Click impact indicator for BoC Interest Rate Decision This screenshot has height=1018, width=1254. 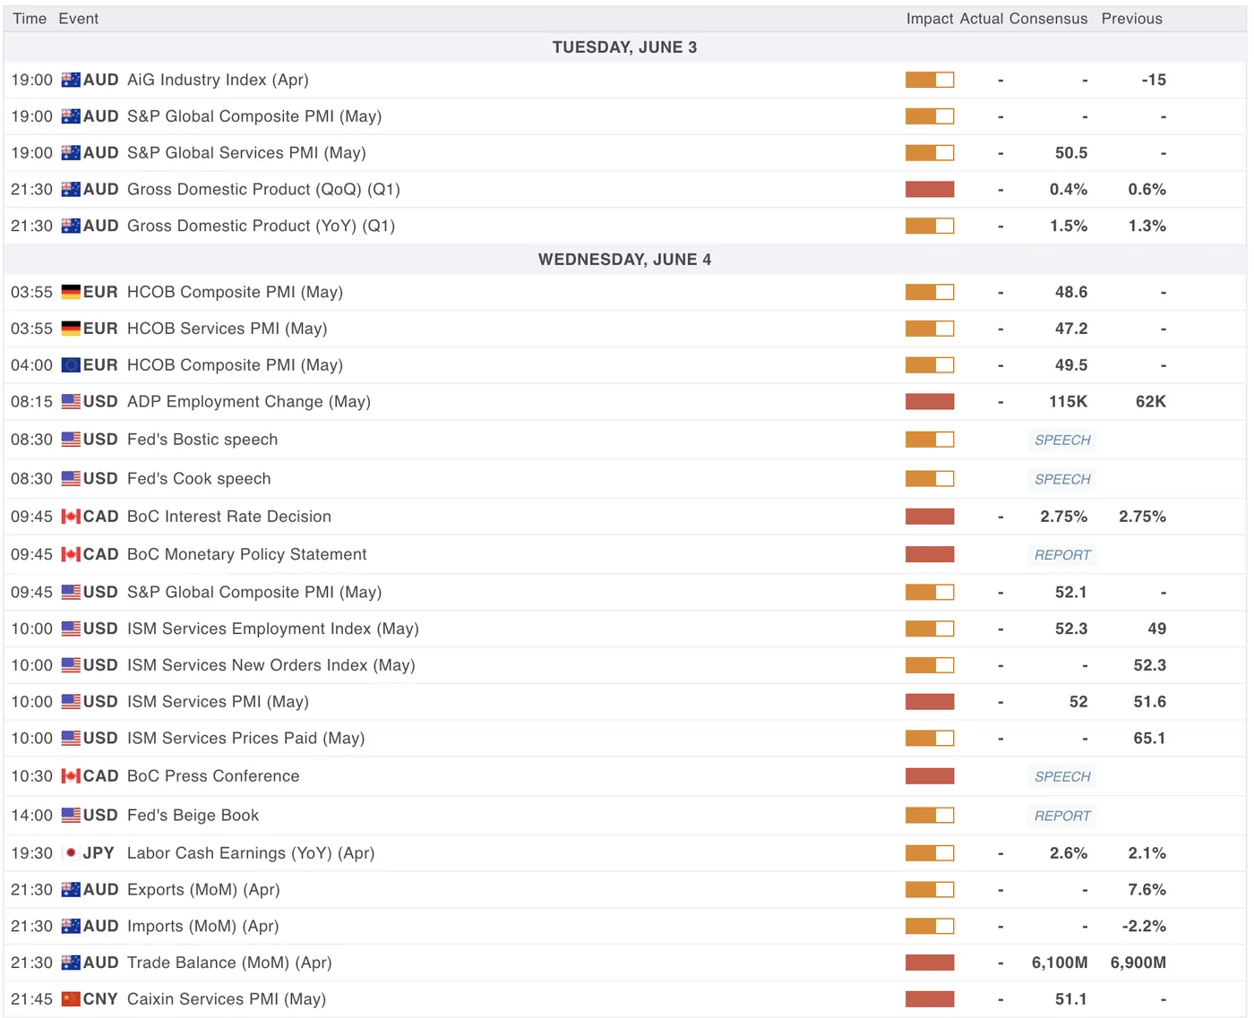(930, 517)
